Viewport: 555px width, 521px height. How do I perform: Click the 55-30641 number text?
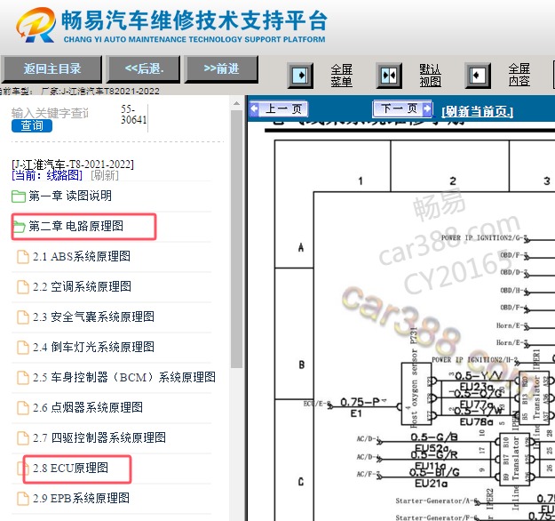tap(134, 114)
